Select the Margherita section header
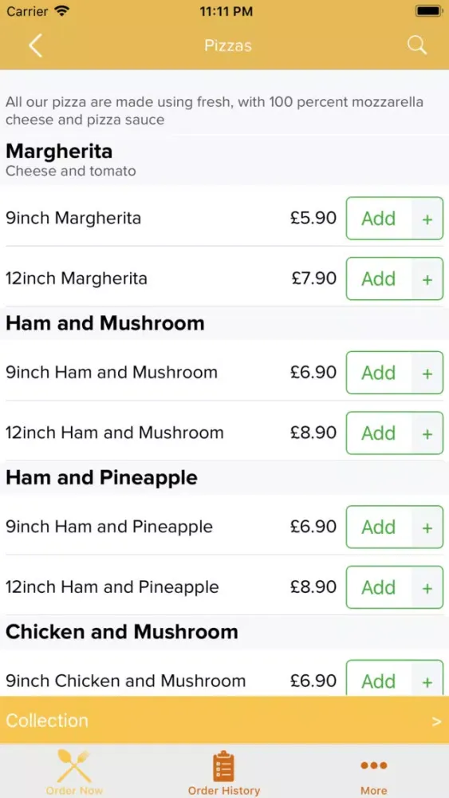This screenshot has height=798, width=449. 224,160
